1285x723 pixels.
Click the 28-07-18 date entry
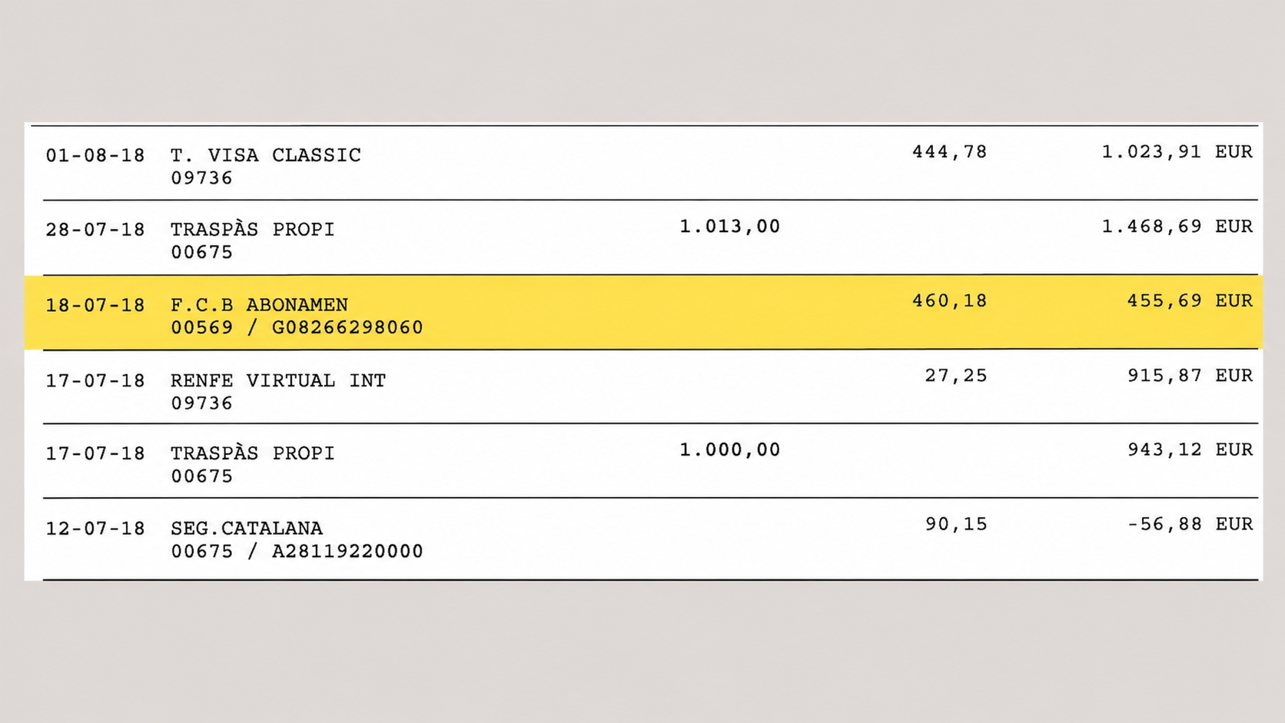click(95, 230)
